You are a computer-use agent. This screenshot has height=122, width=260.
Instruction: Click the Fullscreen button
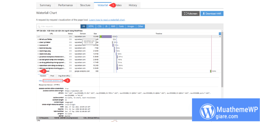[190, 14]
